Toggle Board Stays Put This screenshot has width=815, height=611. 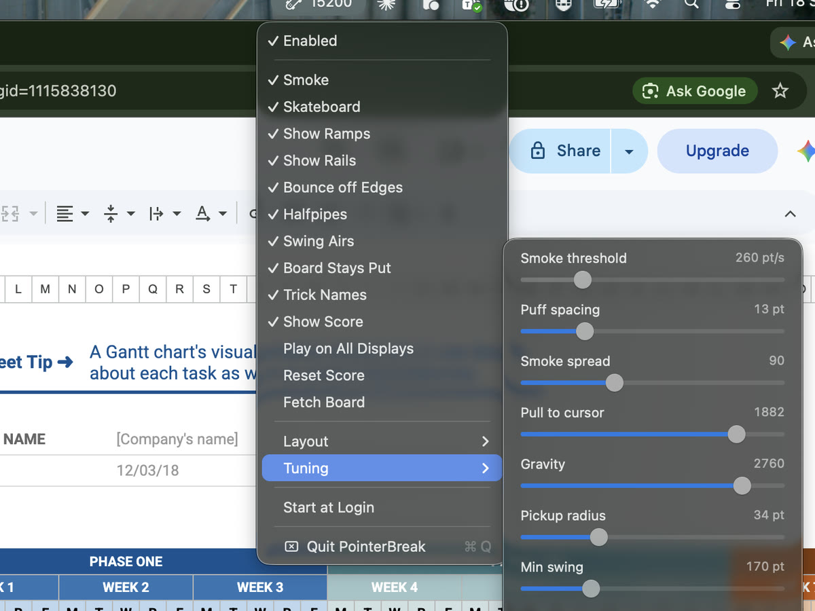coord(382,268)
